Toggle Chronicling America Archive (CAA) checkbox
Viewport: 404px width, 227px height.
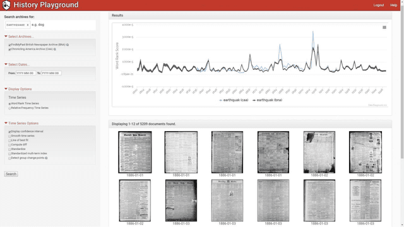tap(9, 49)
